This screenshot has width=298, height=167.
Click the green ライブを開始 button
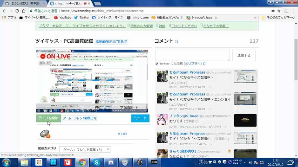pos(48,118)
